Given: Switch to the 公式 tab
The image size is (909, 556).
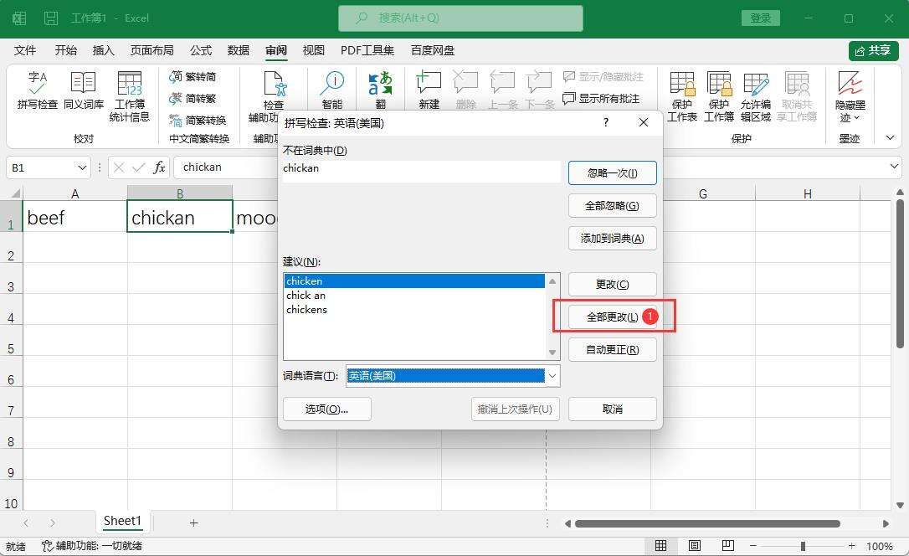Looking at the screenshot, I should click(x=201, y=50).
